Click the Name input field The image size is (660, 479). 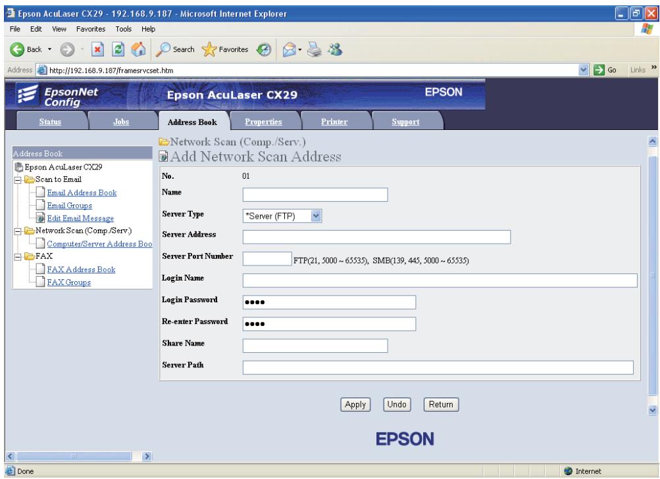[x=315, y=194]
